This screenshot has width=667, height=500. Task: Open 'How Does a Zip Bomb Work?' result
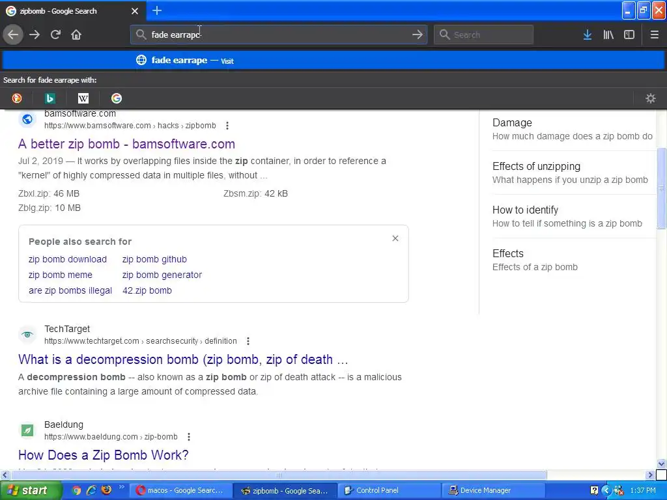pyautogui.click(x=104, y=455)
